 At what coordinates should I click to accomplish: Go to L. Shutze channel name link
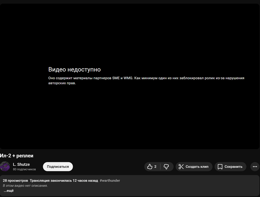point(21,164)
